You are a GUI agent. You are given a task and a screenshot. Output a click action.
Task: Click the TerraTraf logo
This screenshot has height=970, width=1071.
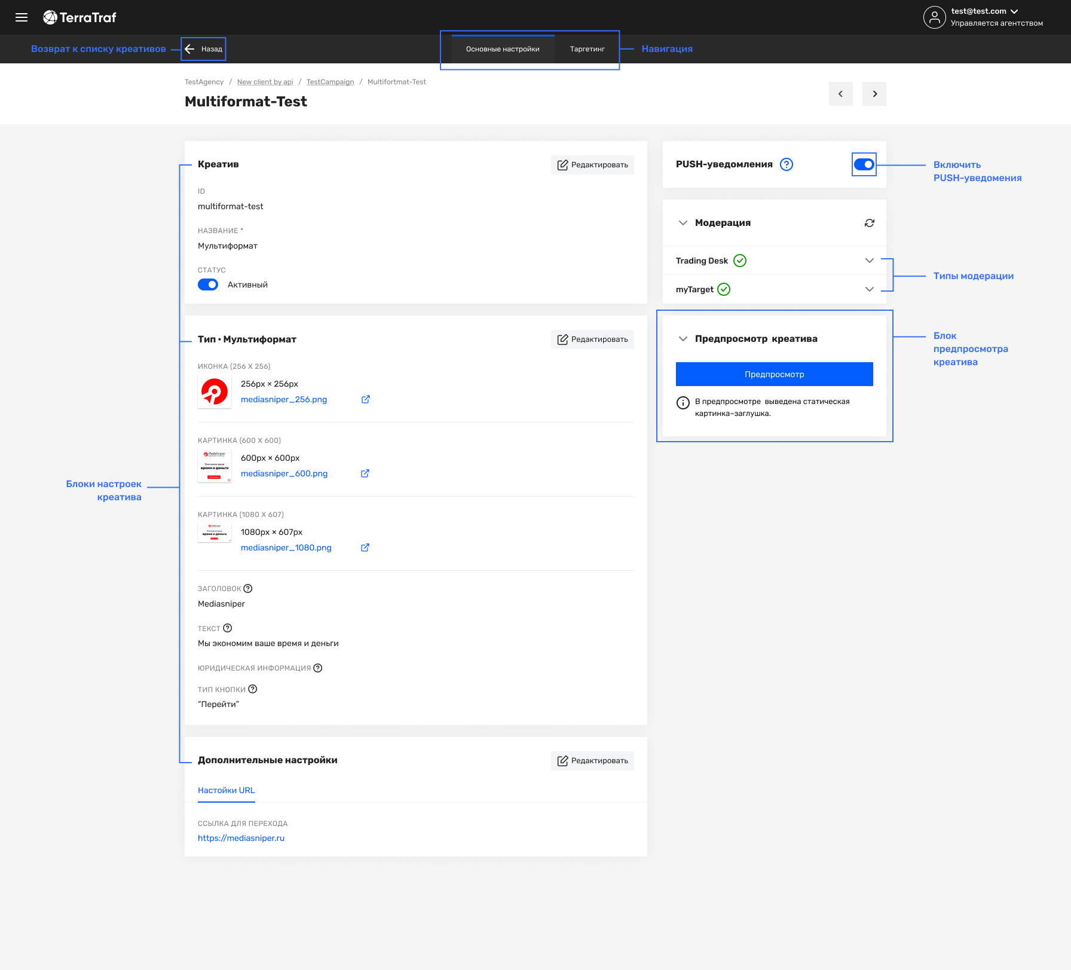click(79, 17)
